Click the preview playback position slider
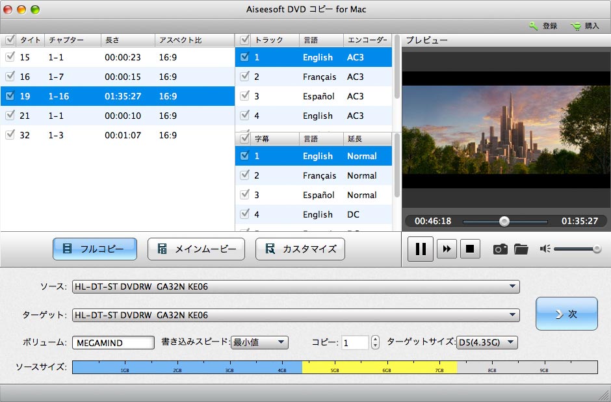 pos(504,221)
